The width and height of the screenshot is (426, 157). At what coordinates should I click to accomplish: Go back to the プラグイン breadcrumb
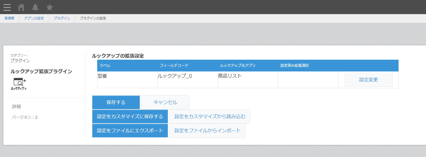pos(62,18)
